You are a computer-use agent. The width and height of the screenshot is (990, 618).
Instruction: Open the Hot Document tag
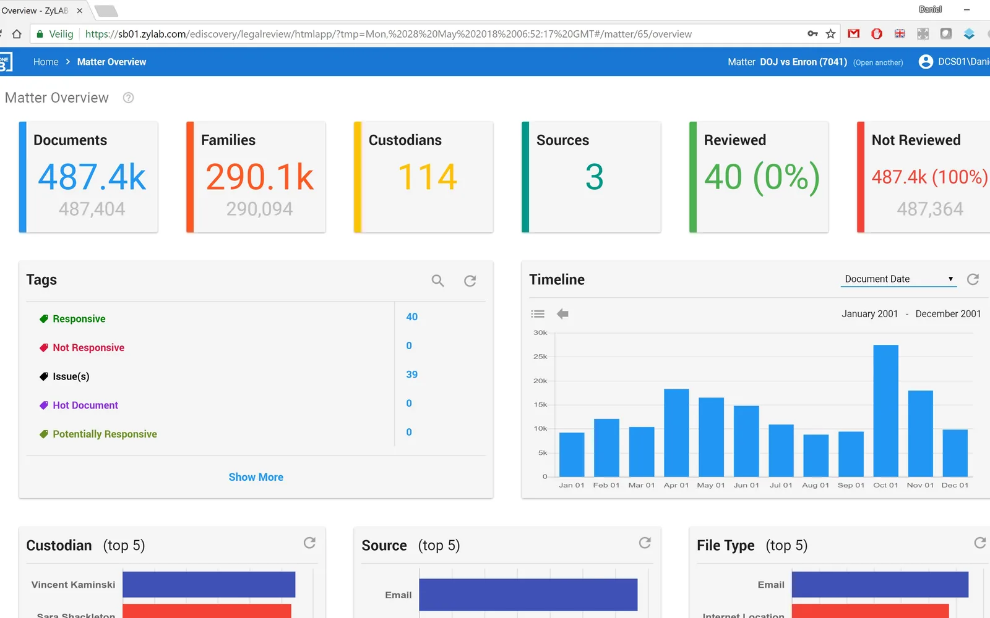[85, 405]
